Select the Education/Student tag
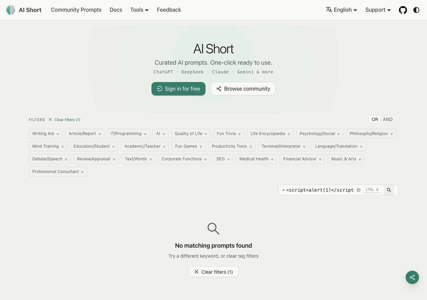This screenshot has height=300, width=427. 94,146
